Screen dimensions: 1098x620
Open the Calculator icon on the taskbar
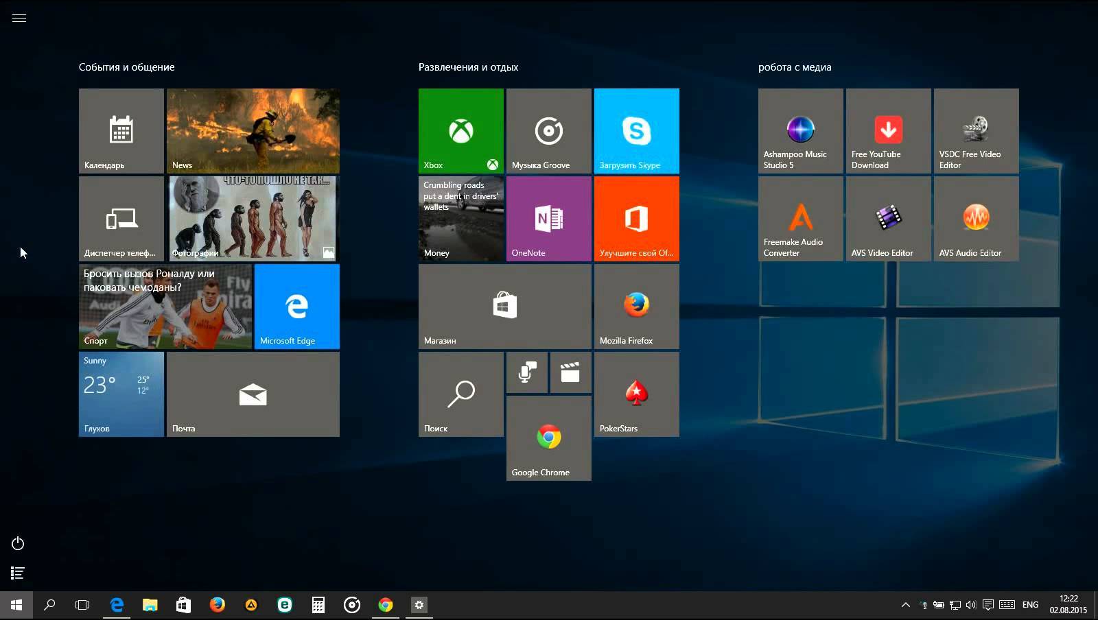pos(318,605)
